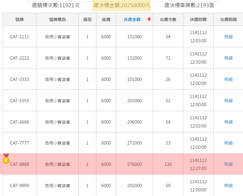The image size is (243, 196).
Task: Select the 決標時間 column header
Action: [x=198, y=20]
